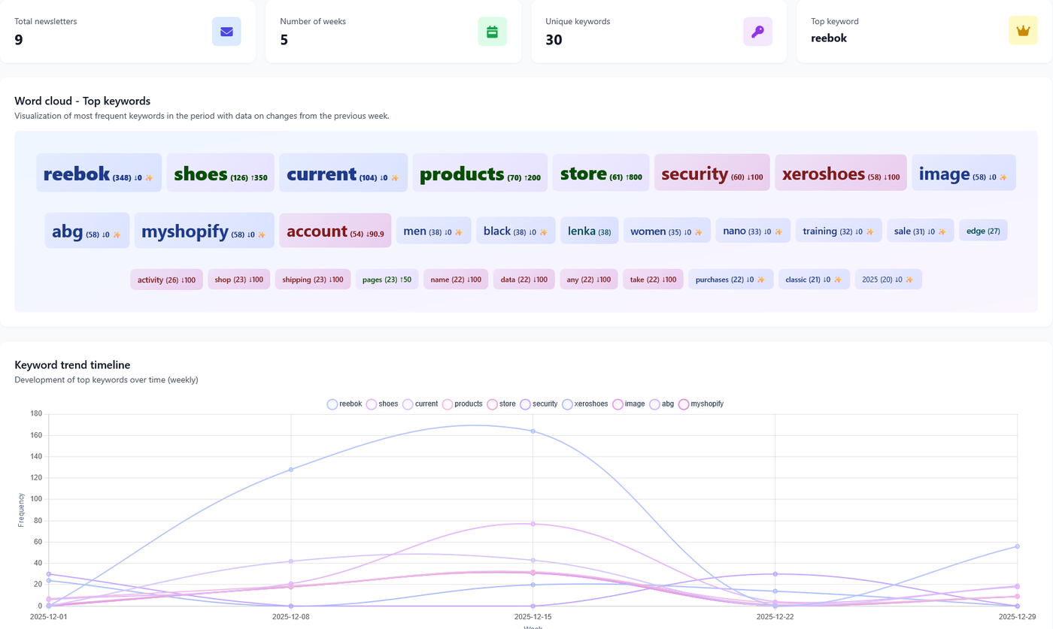Click reebok's peak data point on 2025-12-15
The image size is (1053, 629).
pos(533,431)
